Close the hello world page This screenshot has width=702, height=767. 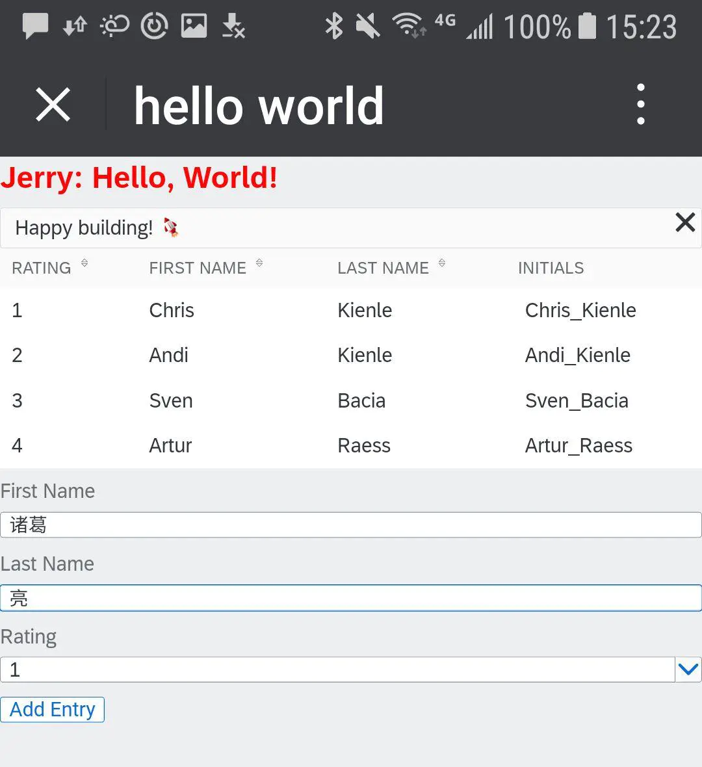pos(53,105)
